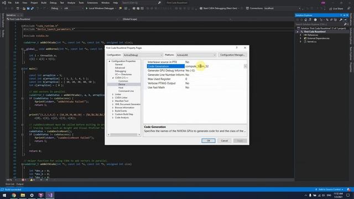Open the Output tab
This screenshot has height=199, width=354.
pos(20,184)
